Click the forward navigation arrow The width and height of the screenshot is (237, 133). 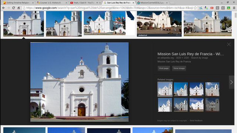click(9, 8)
